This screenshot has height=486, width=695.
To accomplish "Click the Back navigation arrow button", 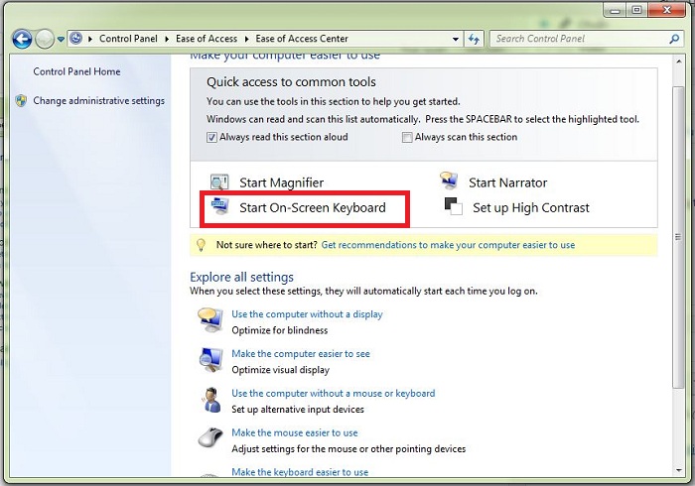I will [x=22, y=39].
